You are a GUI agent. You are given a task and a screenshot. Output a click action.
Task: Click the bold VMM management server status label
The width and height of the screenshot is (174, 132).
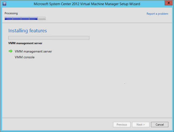pos(26,43)
